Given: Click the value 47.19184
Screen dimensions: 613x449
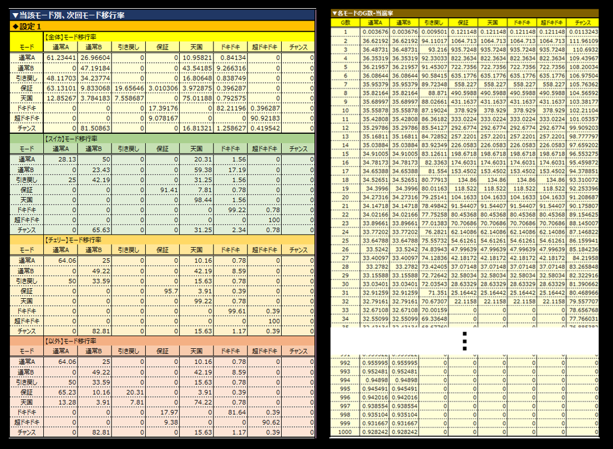Looking at the screenshot, I should coord(95,68).
